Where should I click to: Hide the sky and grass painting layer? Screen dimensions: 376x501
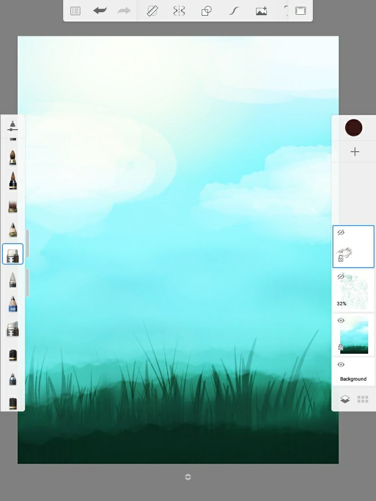point(341,320)
